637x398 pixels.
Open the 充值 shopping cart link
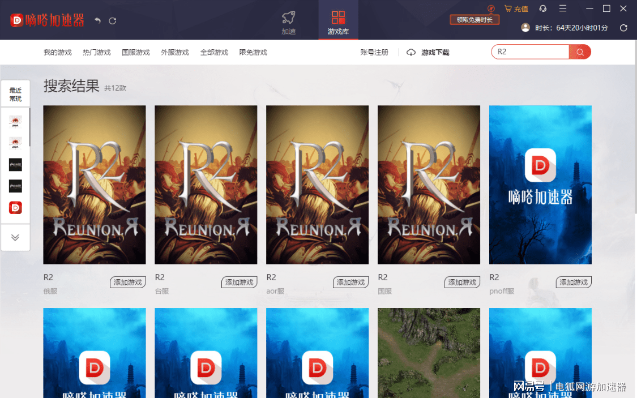(516, 8)
